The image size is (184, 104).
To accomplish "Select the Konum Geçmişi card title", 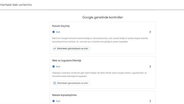I will (x=61, y=26).
